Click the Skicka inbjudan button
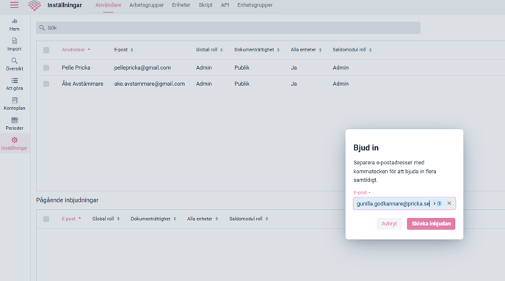The width and height of the screenshot is (505, 281). (431, 224)
